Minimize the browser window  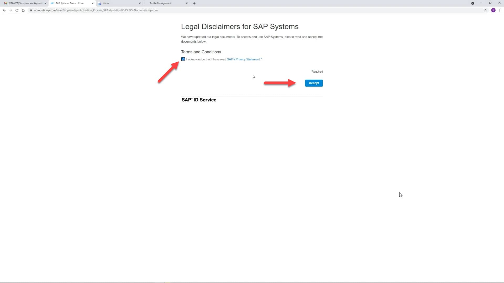tap(481, 3)
